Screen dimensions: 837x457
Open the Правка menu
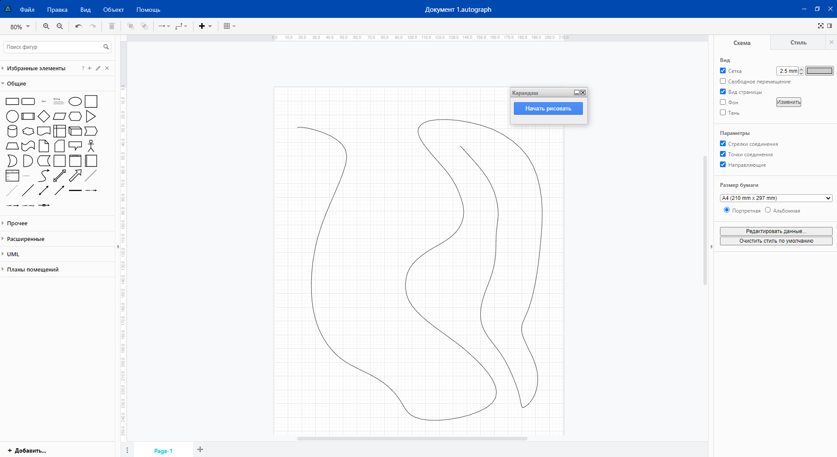(57, 10)
